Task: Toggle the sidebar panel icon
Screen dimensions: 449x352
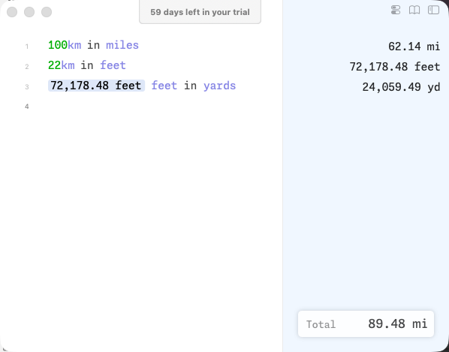Action: (433, 10)
